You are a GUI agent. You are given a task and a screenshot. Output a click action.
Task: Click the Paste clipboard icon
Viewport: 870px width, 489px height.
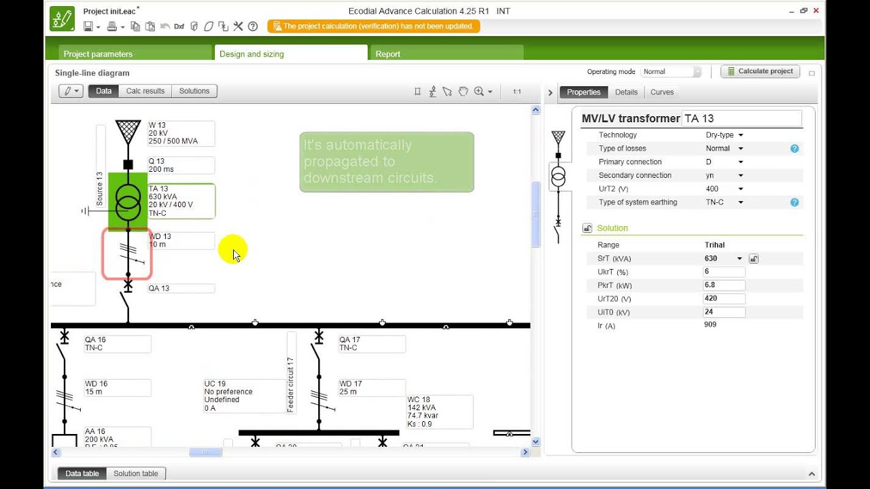click(150, 26)
